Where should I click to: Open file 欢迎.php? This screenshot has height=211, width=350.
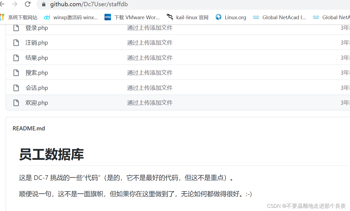(x=37, y=103)
